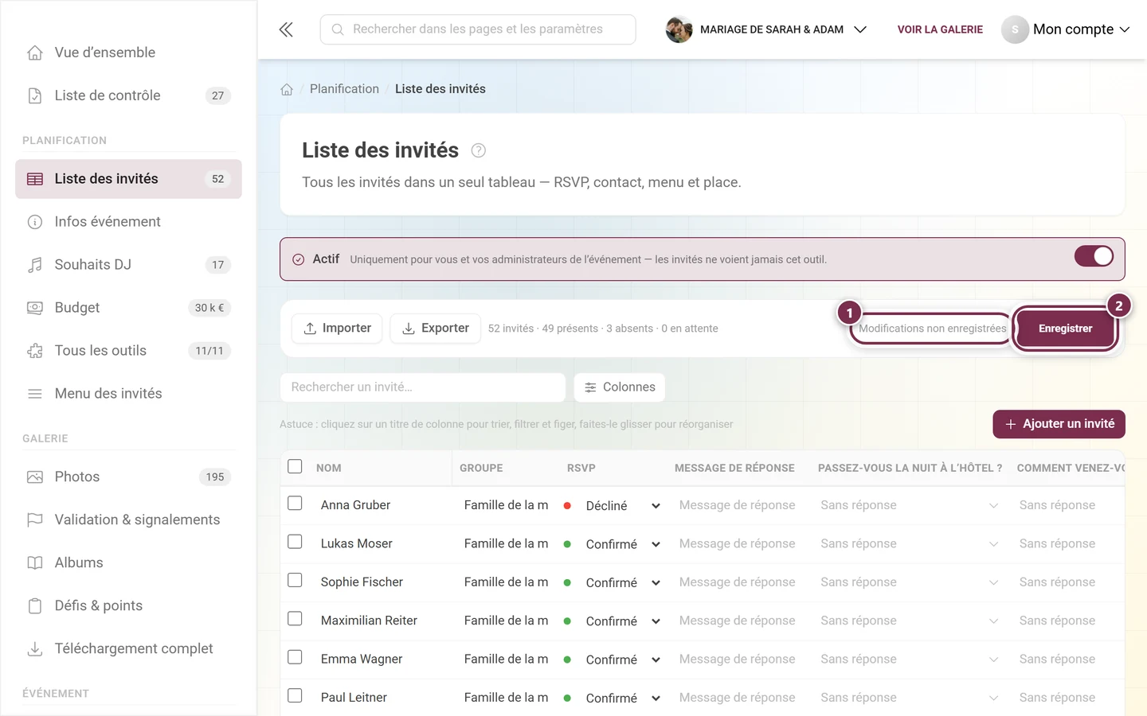Screen dimensions: 1147x716
Task: Open the Budget page from the sidebar
Action: 128,308
